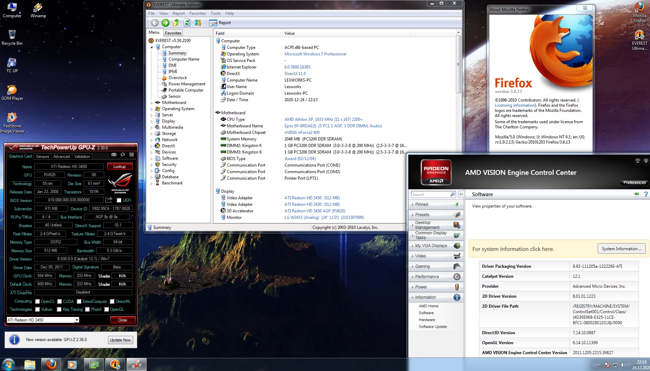Toggle Vulkan checkbox in GPU-Z

[x=38, y=309]
